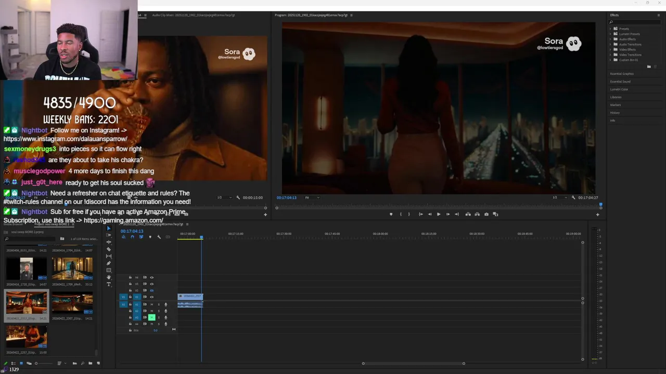Select the video clip on track V1
The image size is (666, 374).
pyautogui.click(x=190, y=296)
